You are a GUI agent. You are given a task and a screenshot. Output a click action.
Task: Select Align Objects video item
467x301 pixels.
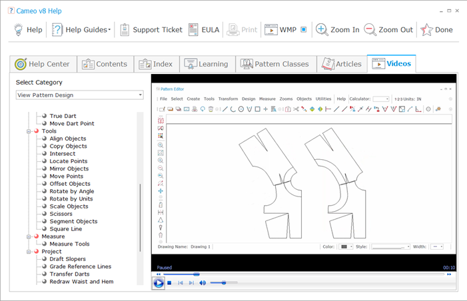(67, 139)
